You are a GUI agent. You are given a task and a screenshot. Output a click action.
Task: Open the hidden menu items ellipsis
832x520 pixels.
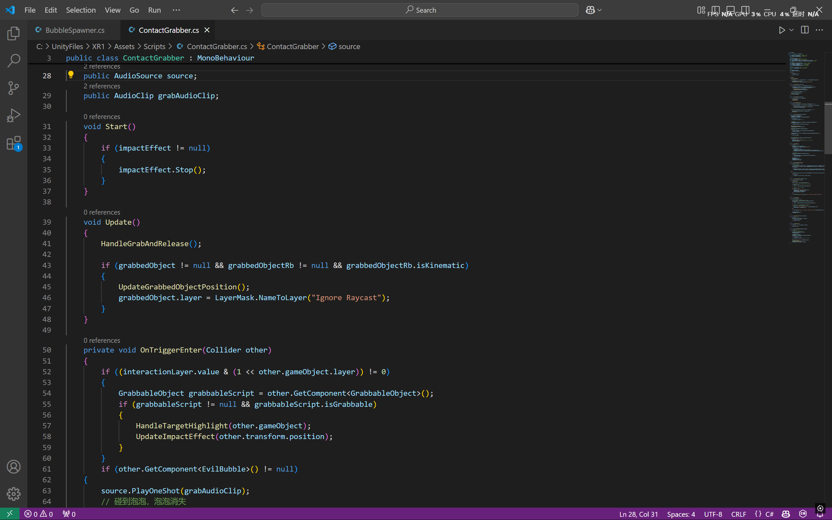pos(176,10)
